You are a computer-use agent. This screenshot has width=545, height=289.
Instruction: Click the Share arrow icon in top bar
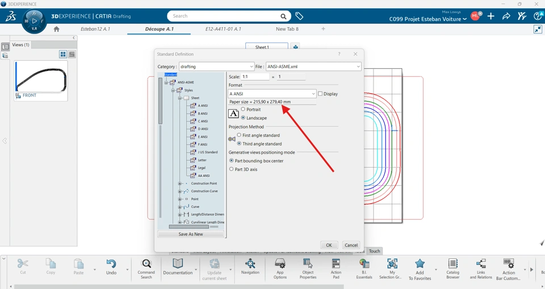coord(506,16)
